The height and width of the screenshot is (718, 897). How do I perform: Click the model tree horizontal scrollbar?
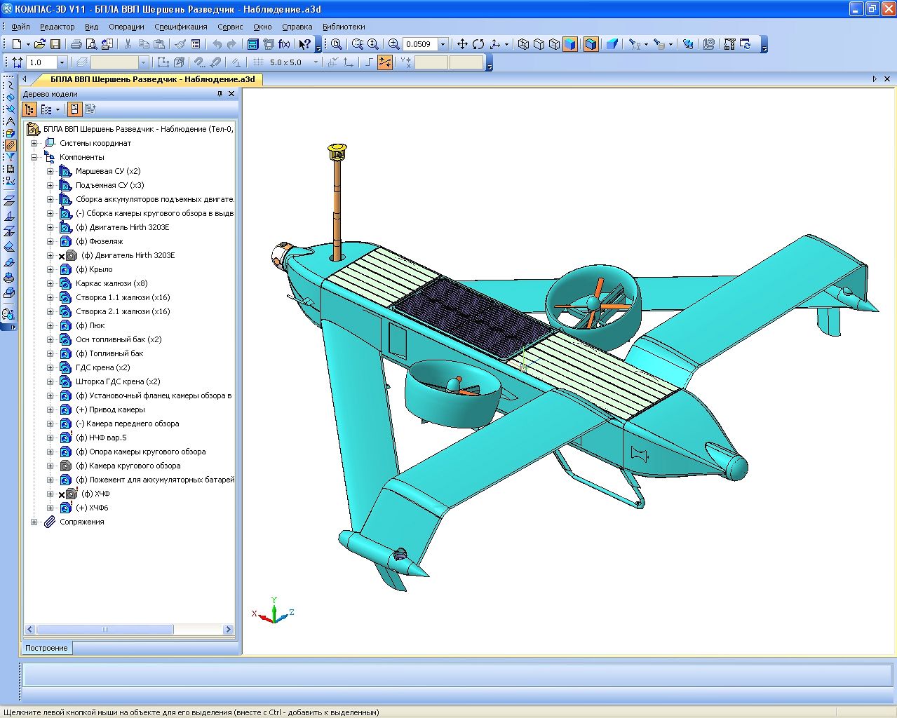[x=105, y=630]
